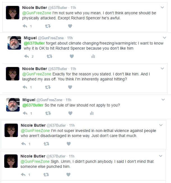Retweet Miguel's 'rule of law' tweet
Image resolution: width=171 pixels, height=183 pixels.
(48, 113)
